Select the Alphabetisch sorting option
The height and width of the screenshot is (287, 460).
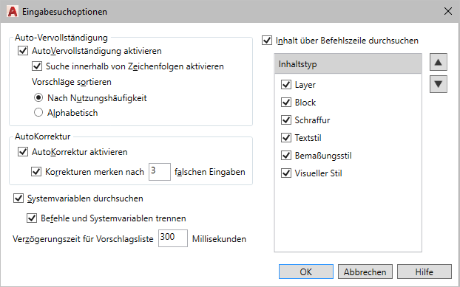pyautogui.click(x=38, y=112)
